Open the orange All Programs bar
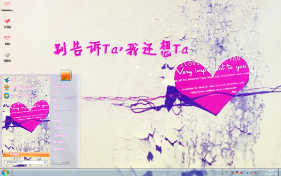The width and height of the screenshot is (281, 176). click(x=26, y=154)
